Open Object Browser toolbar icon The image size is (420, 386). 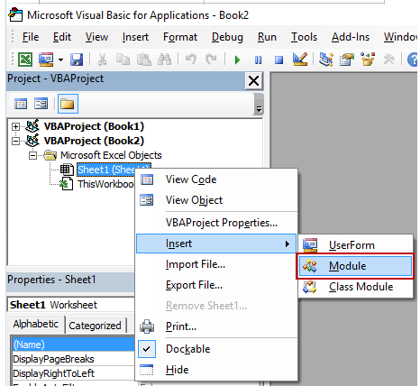tap(368, 60)
